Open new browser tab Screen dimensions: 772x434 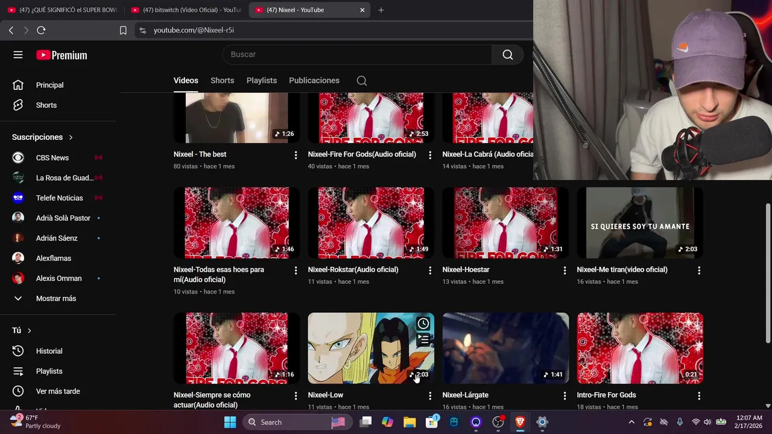381,10
